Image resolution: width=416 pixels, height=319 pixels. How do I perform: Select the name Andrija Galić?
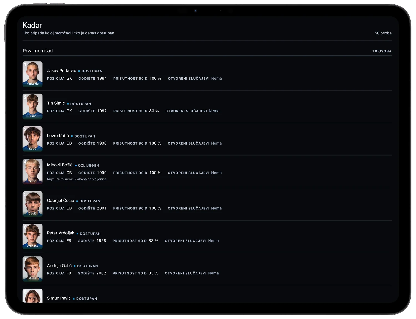pyautogui.click(x=59, y=266)
